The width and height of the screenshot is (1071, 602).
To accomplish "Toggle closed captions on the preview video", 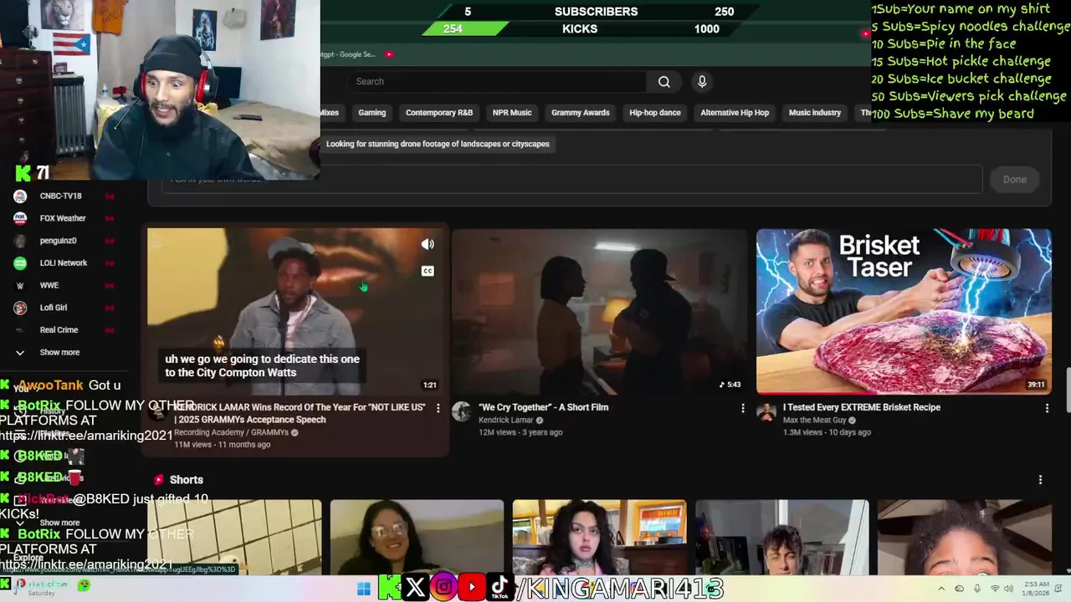I will [x=428, y=271].
